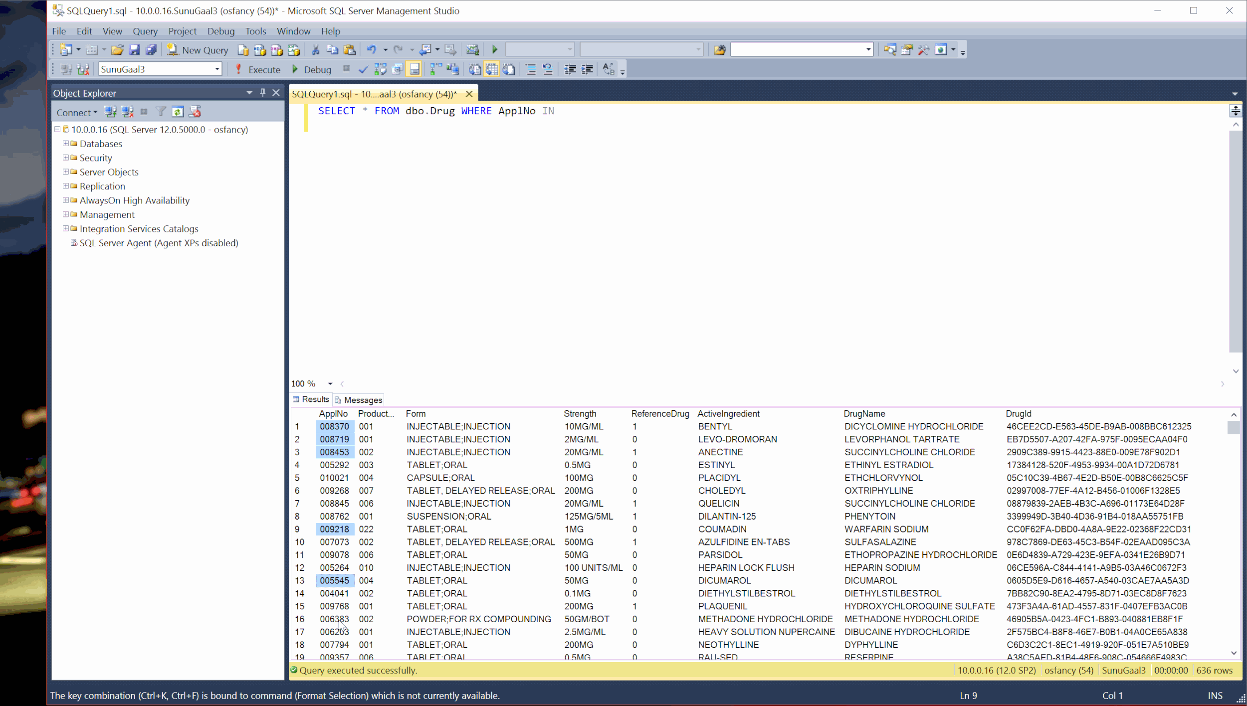Image resolution: width=1247 pixels, height=706 pixels.
Task: Toggle auto-hide pin on Object Explorer
Action: tap(263, 93)
